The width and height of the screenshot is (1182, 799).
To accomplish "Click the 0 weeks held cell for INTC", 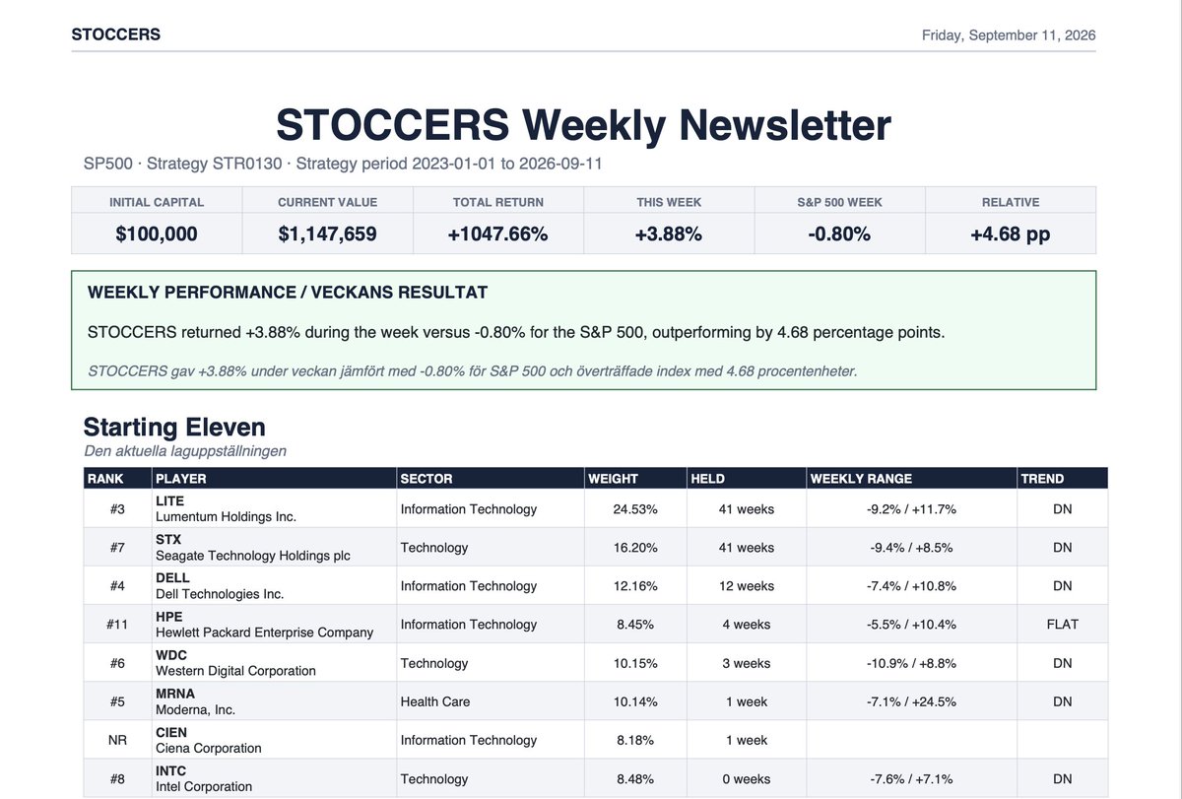I will tap(747, 778).
